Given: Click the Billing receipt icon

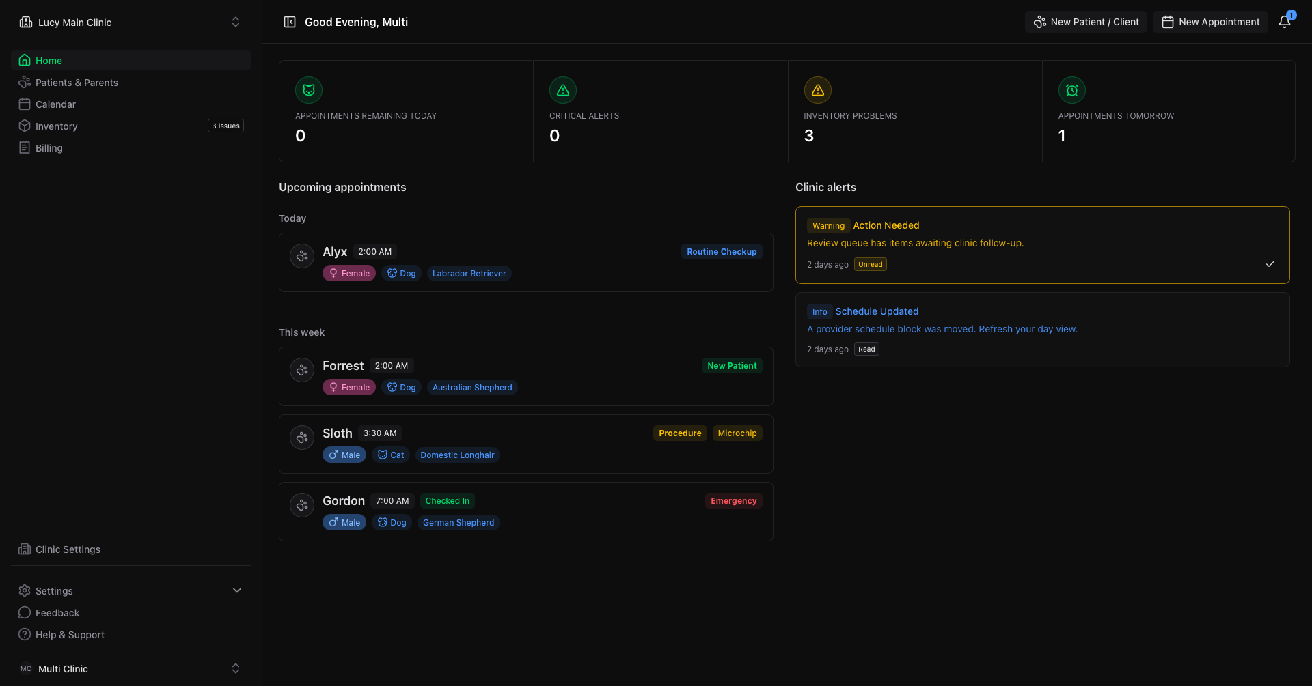Looking at the screenshot, I should point(25,147).
